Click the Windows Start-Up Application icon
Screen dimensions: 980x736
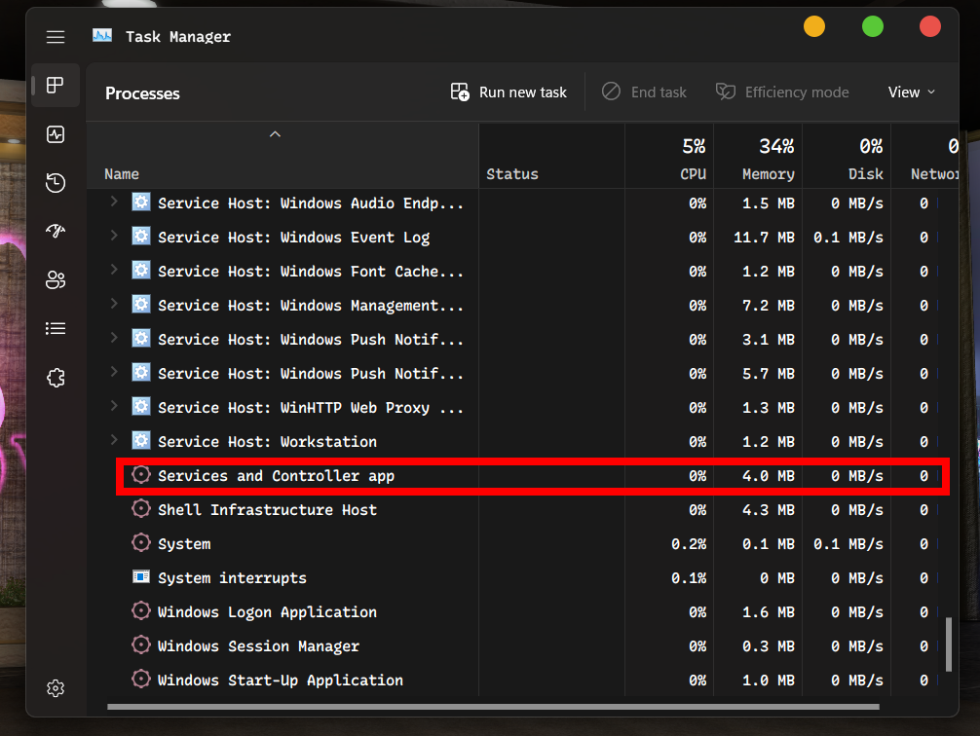point(141,679)
